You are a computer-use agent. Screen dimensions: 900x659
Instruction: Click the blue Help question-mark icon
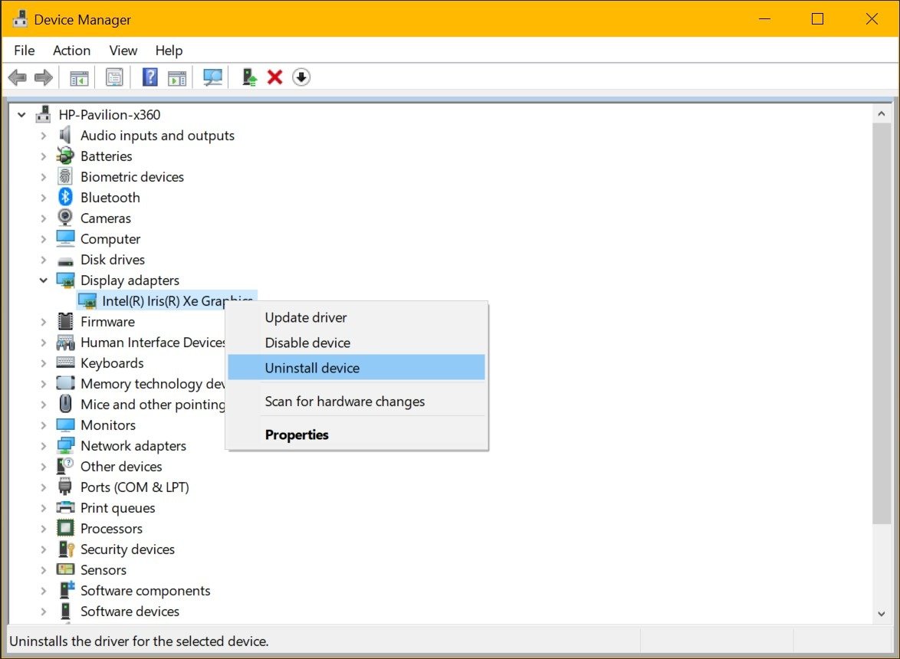click(x=149, y=77)
